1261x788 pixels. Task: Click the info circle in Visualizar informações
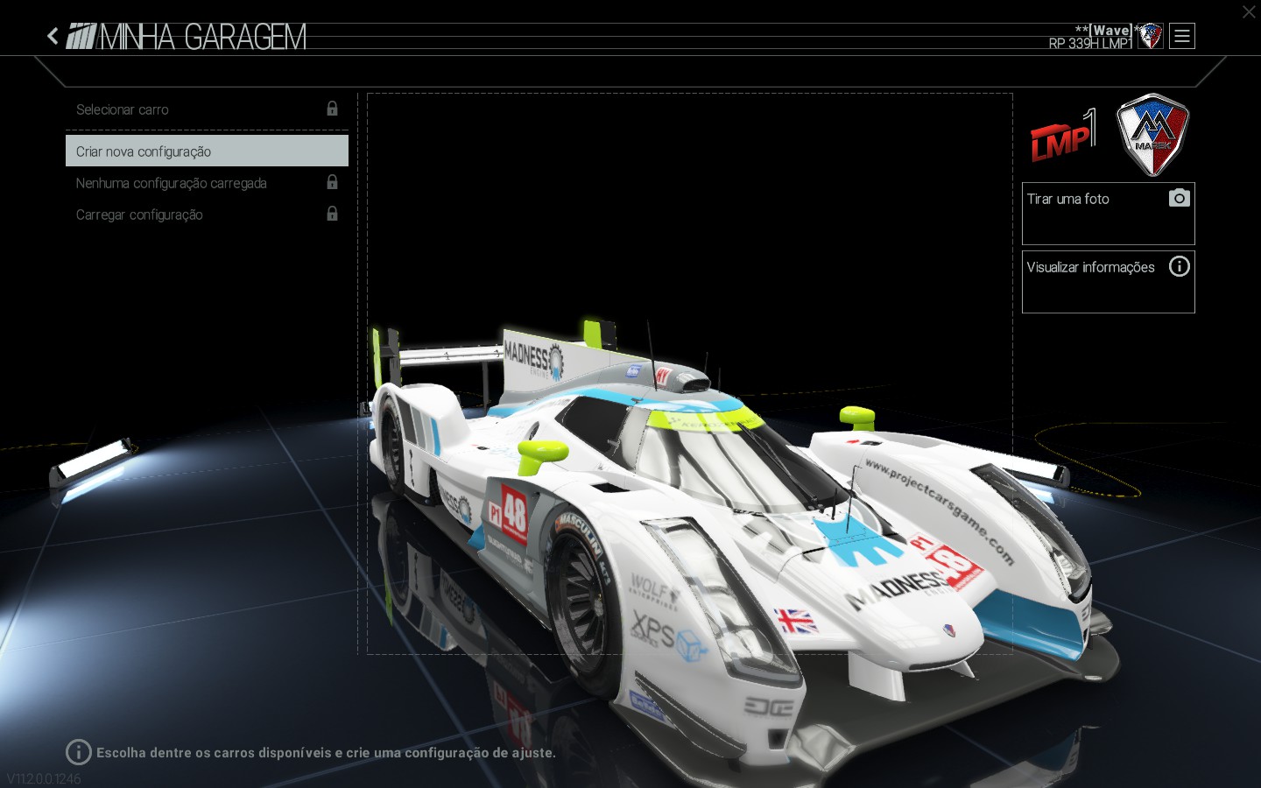[x=1180, y=266]
